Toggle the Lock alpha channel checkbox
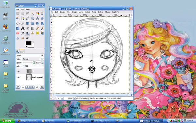The width and height of the screenshot is (196, 123). click(x=27, y=66)
